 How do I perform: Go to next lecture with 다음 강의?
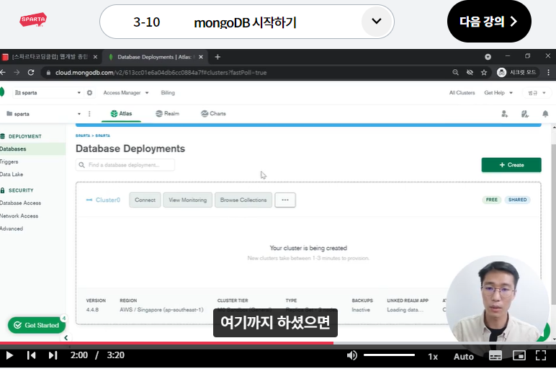click(x=489, y=22)
